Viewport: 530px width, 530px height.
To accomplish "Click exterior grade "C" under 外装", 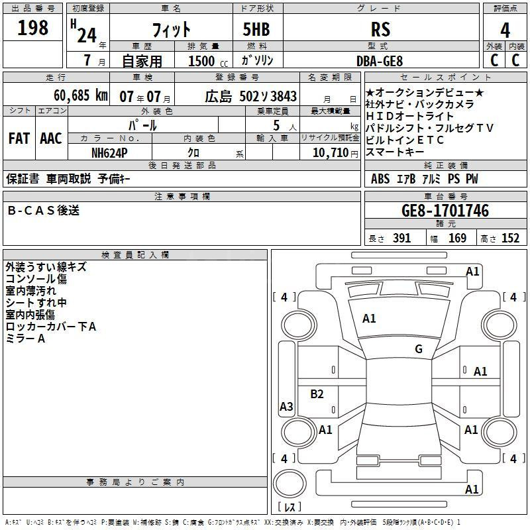I will (494, 60).
